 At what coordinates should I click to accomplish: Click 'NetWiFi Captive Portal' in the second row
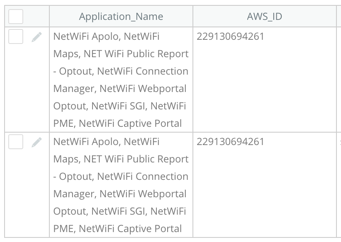[130, 229]
